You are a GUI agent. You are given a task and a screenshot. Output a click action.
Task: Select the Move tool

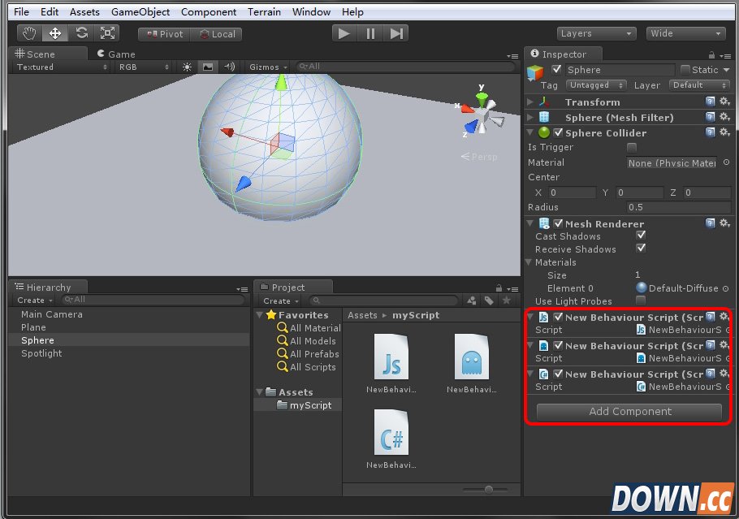pyautogui.click(x=54, y=32)
